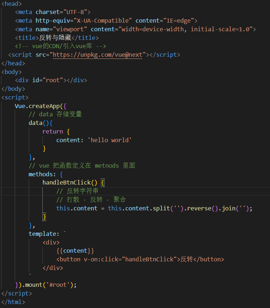270x308 pixels.
Task: Click the template: property key
Action: (x=44, y=234)
